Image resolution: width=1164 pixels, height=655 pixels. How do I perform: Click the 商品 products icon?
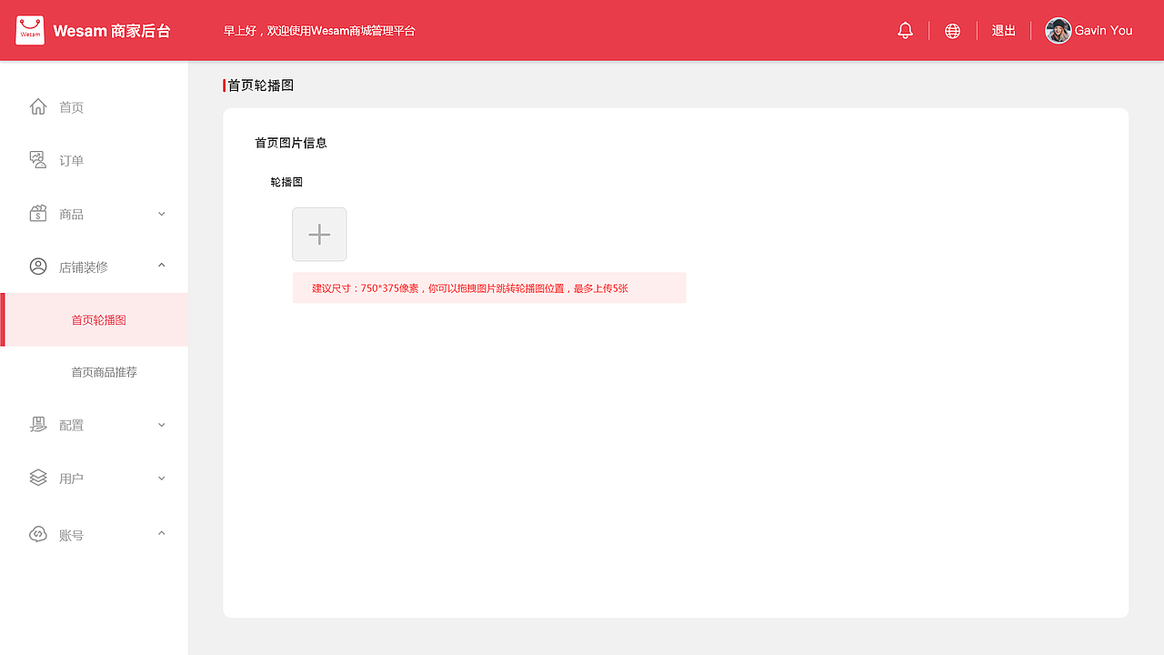[37, 213]
